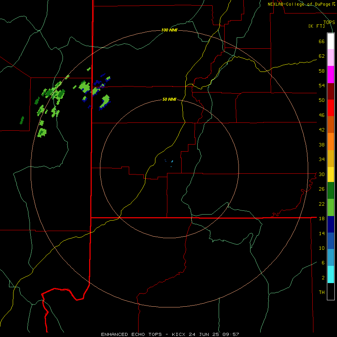Click the magenta legend swatch
The image size is (337, 337).
(x=331, y=75)
